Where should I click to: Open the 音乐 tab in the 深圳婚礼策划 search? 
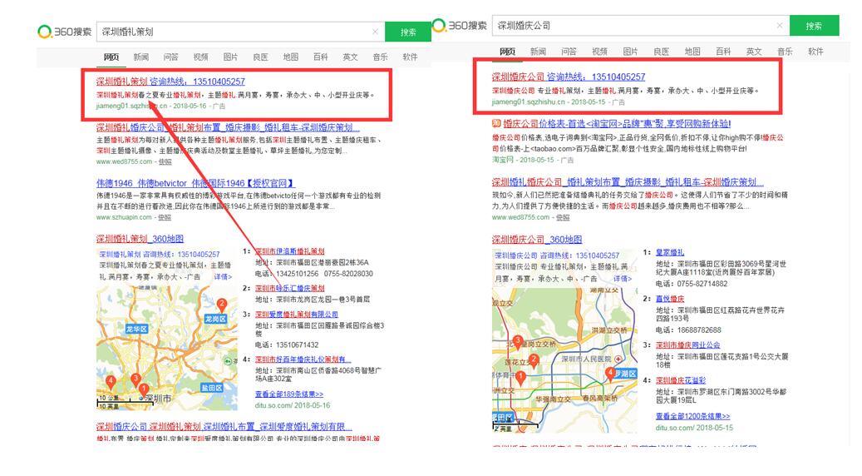[x=380, y=57]
